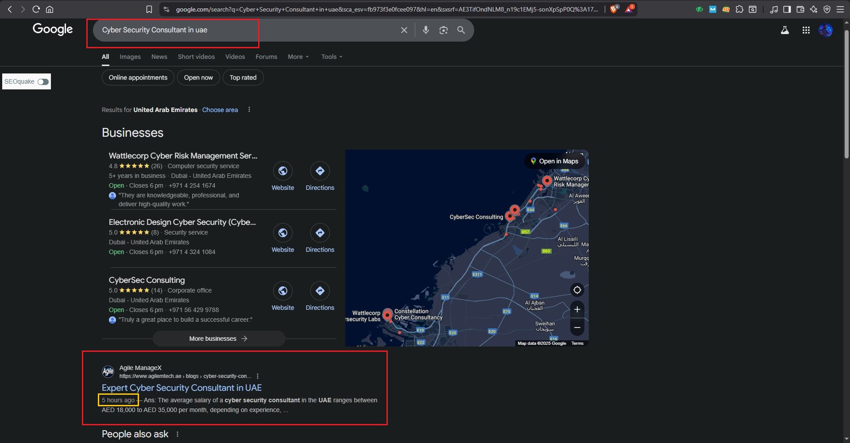Bookmark this page in address bar
This screenshot has height=443, width=850.
point(149,9)
